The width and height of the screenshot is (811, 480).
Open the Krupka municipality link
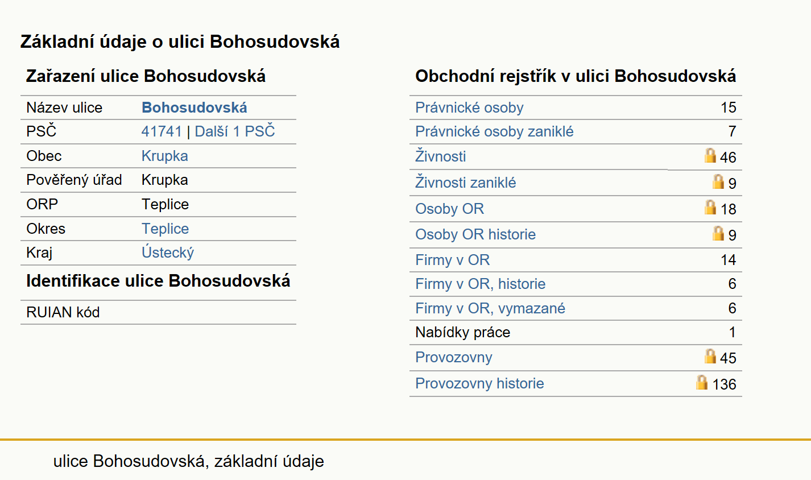click(x=164, y=156)
